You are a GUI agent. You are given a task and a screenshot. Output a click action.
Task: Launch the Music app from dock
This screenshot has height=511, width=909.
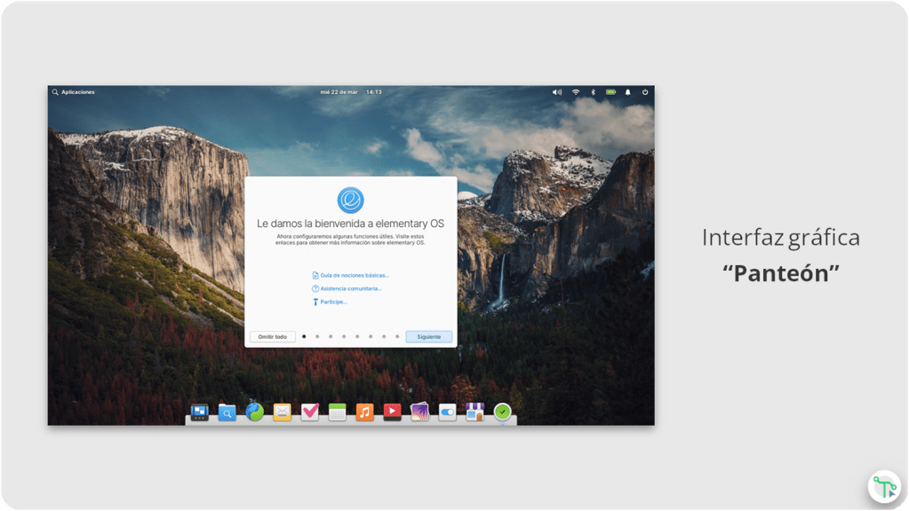coord(365,413)
